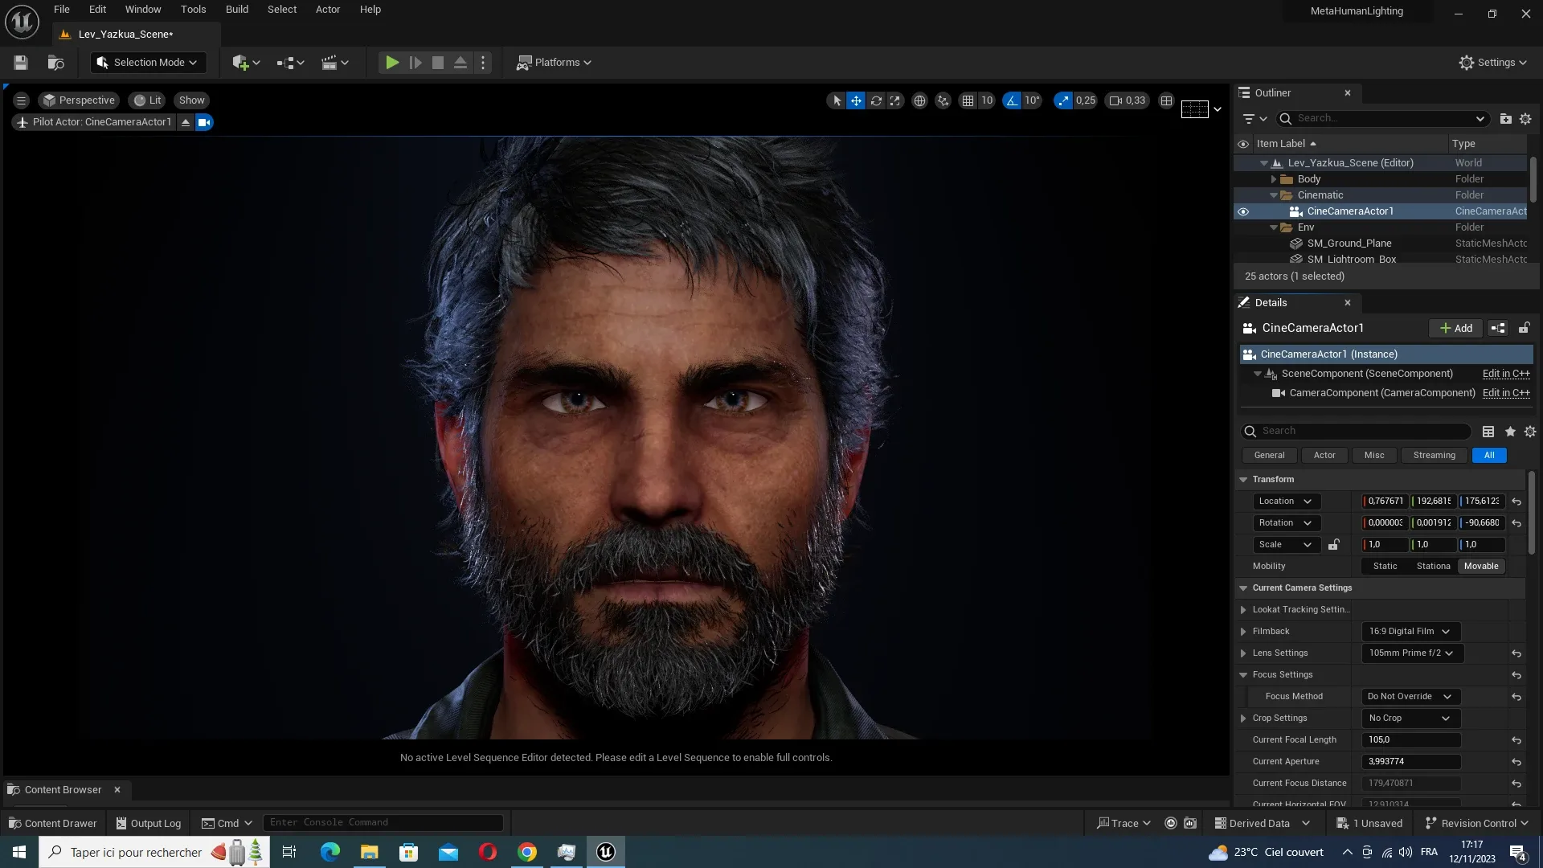The height and width of the screenshot is (868, 1543).
Task: Click the favorites star in Details panel
Action: coord(1510,432)
